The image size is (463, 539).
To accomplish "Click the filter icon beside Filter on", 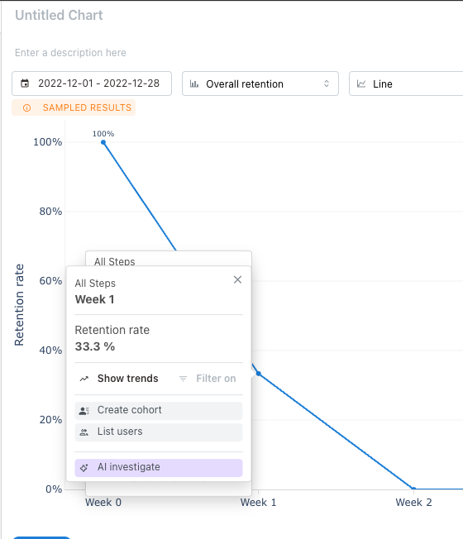I will 184,379.
